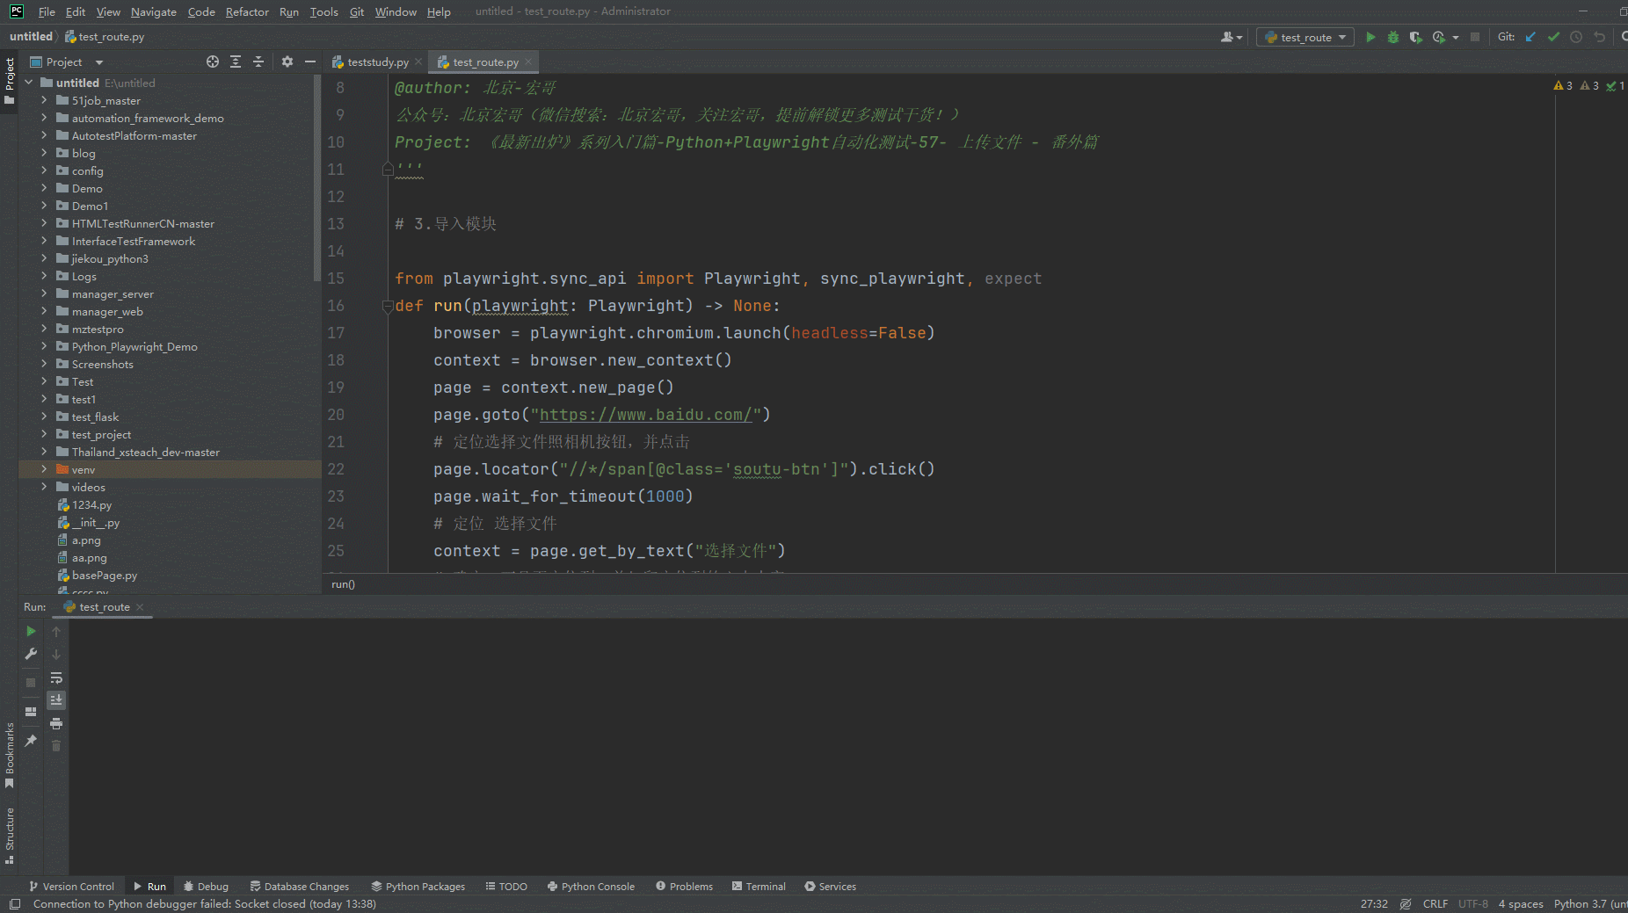Open the user account icon dropdown
This screenshot has width=1628, height=913.
tap(1232, 37)
